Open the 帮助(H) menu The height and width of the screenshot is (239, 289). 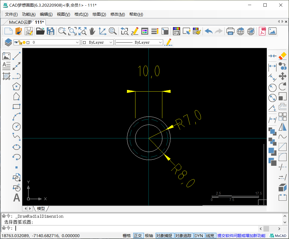[136, 14]
